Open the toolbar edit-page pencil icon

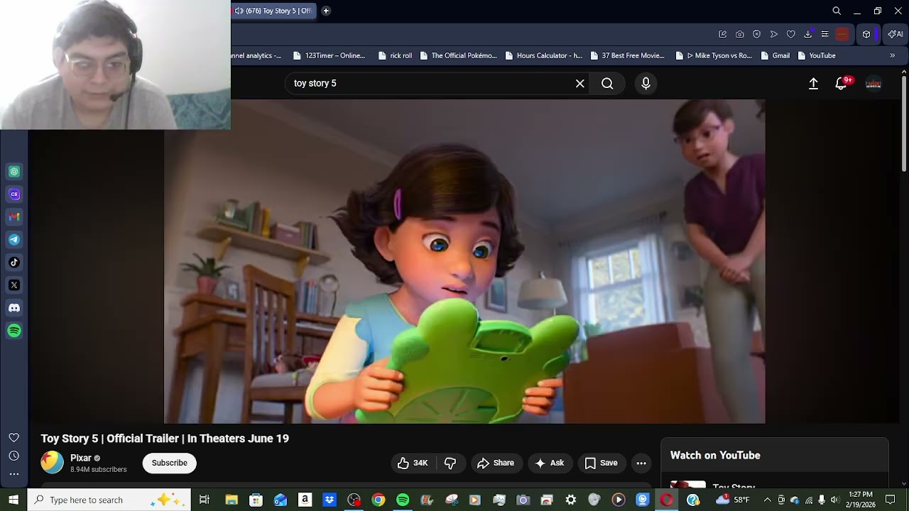coord(723,34)
